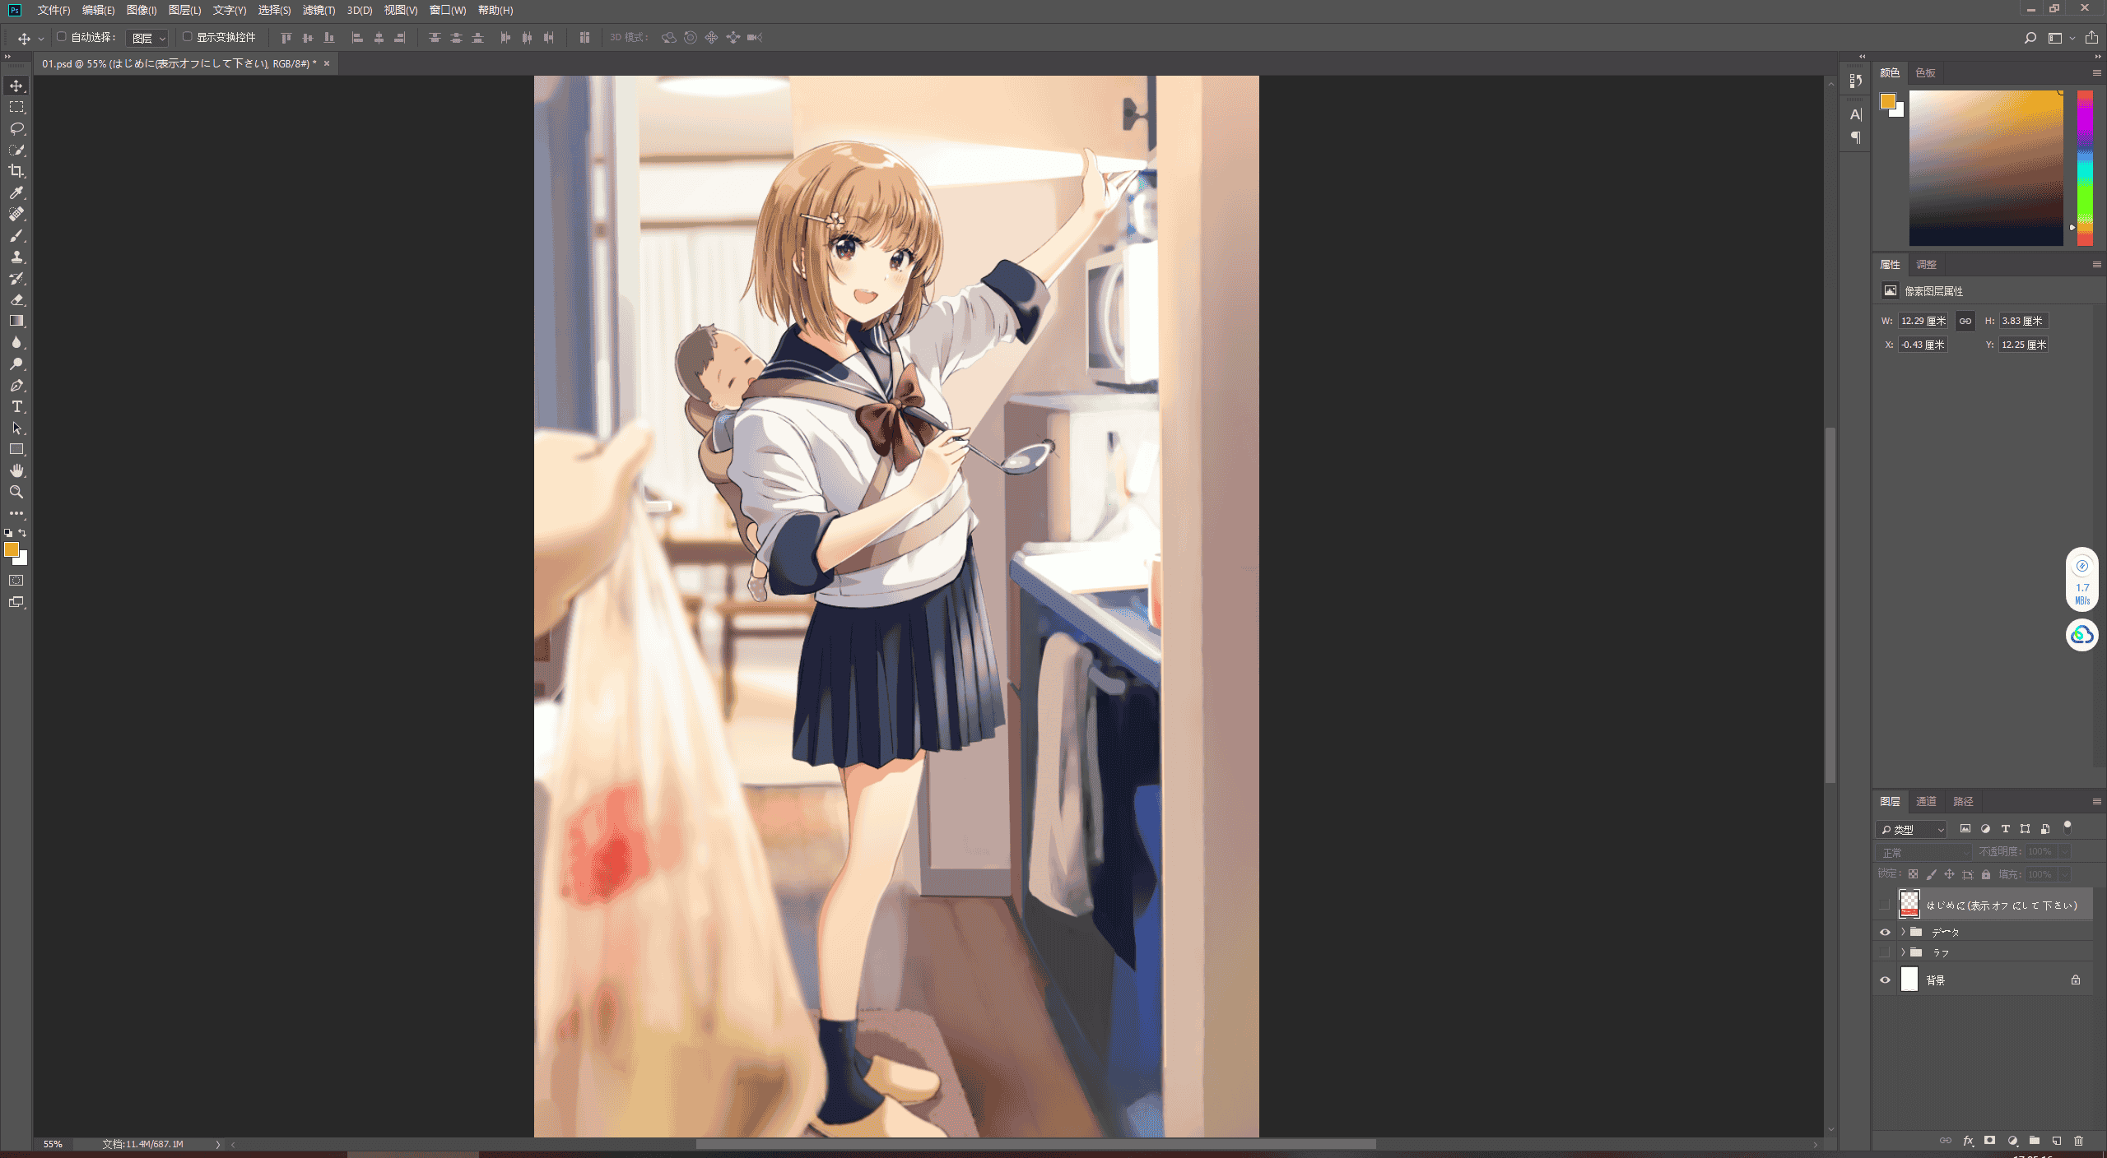Show the ラフ layer group

(x=1885, y=952)
